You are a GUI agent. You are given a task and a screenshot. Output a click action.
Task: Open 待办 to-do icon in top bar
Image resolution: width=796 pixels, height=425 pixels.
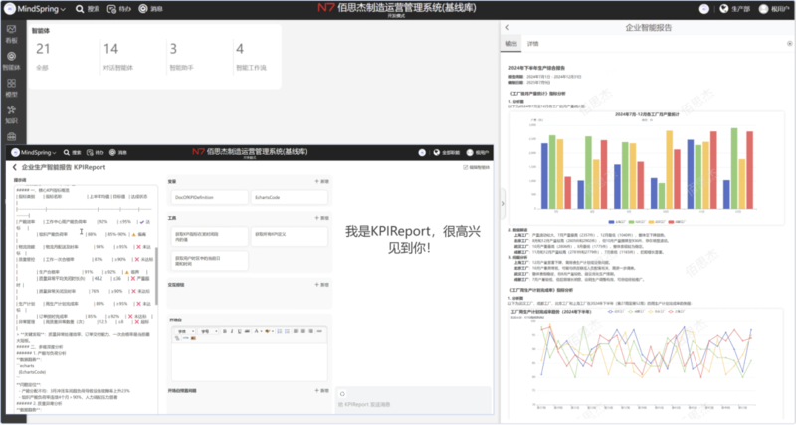[x=119, y=7]
